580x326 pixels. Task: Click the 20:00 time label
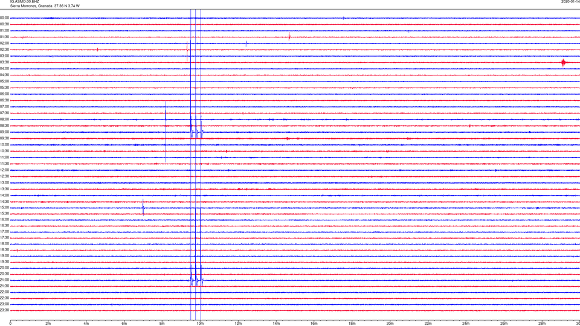coord(5,268)
